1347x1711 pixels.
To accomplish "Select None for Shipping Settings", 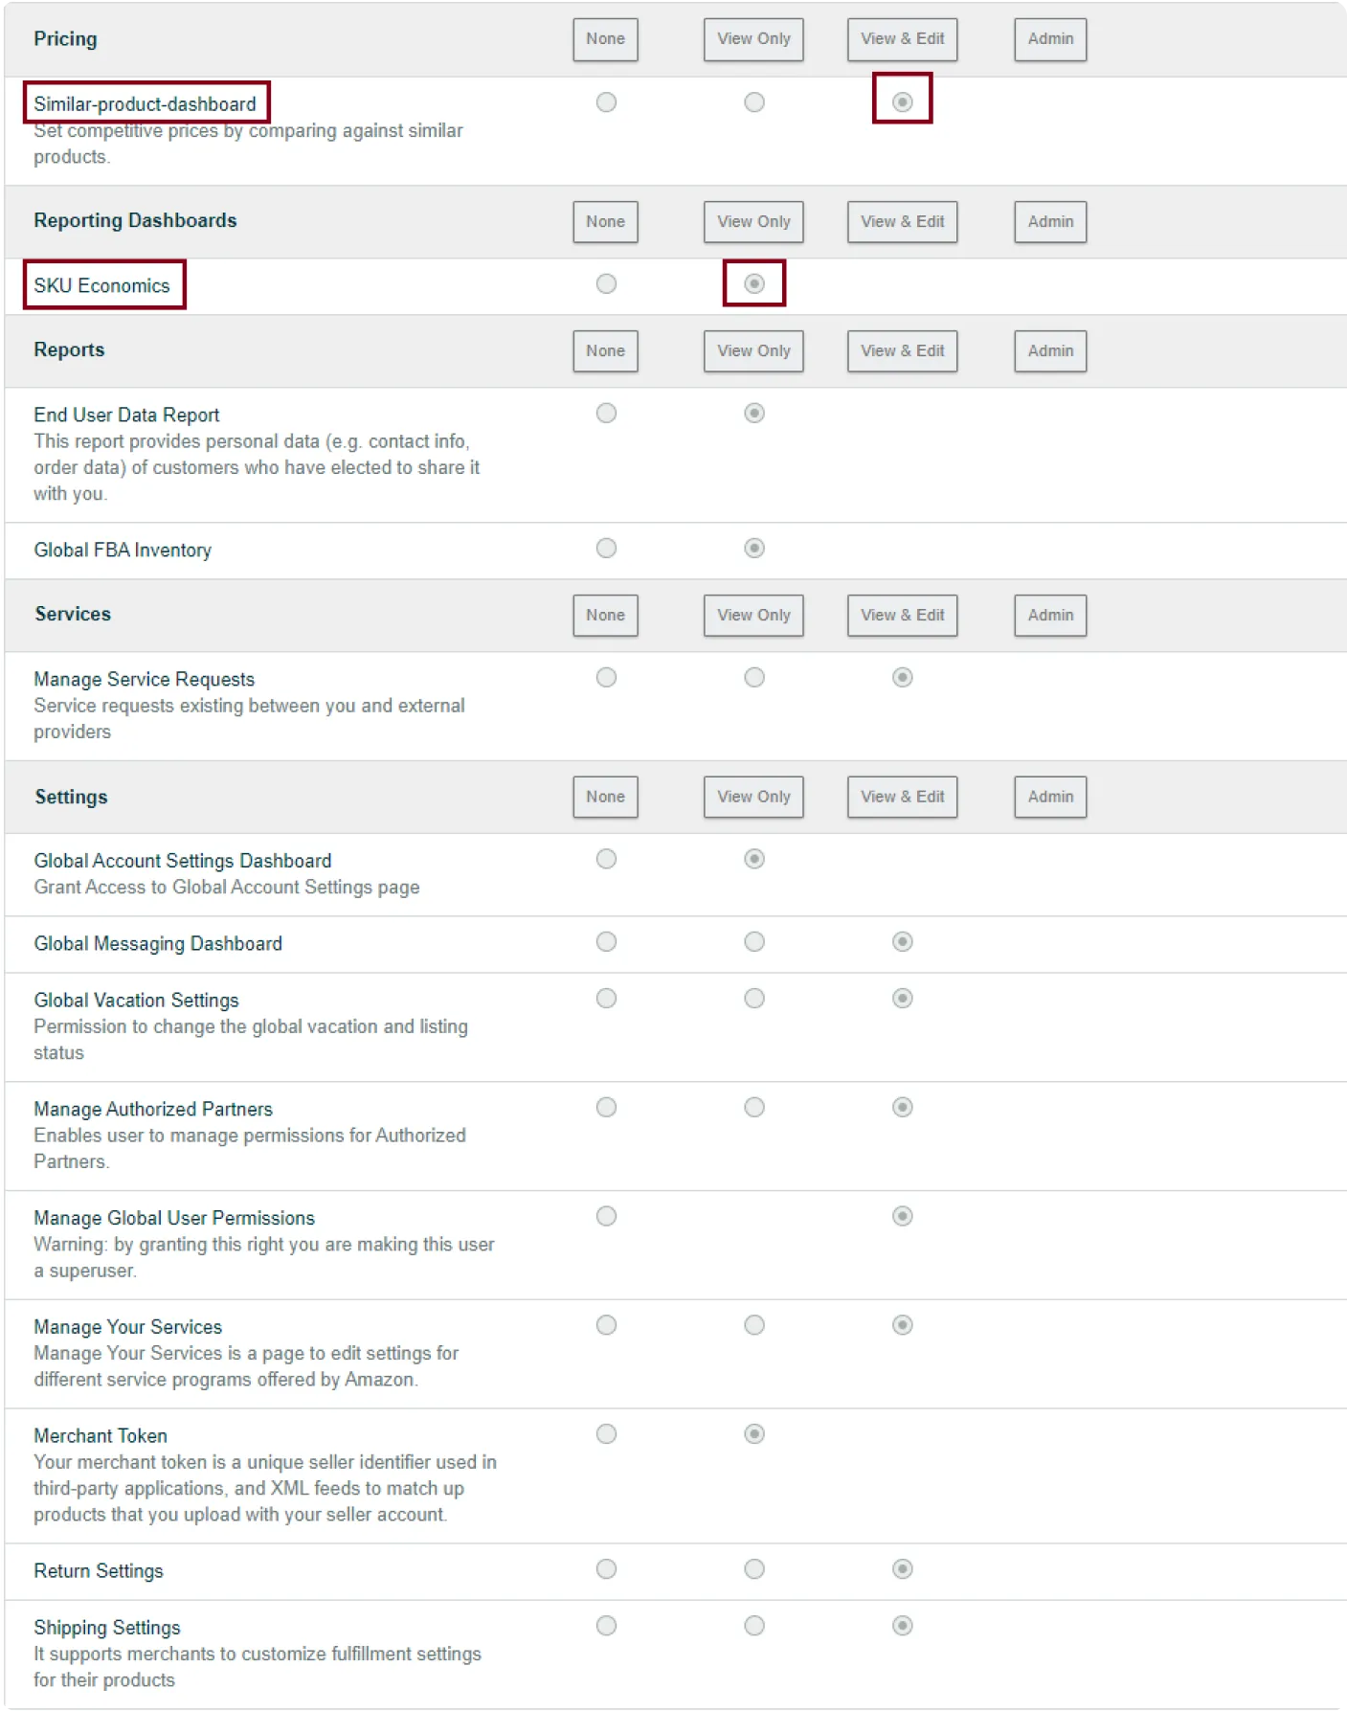I will 606,1625.
